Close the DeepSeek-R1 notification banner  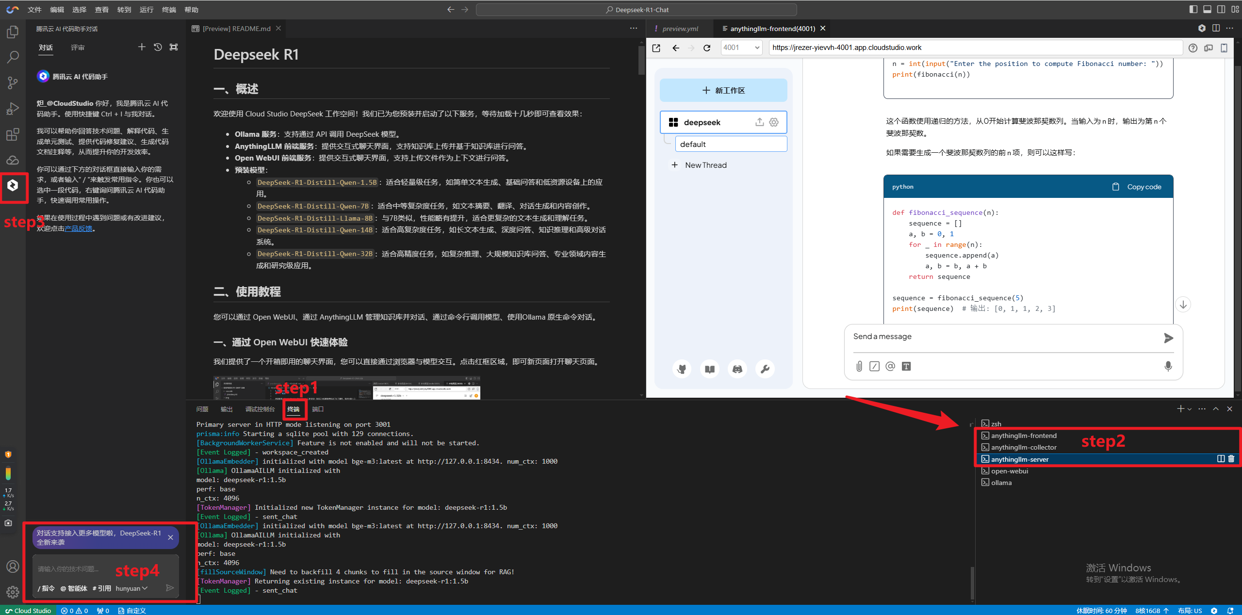coord(170,537)
